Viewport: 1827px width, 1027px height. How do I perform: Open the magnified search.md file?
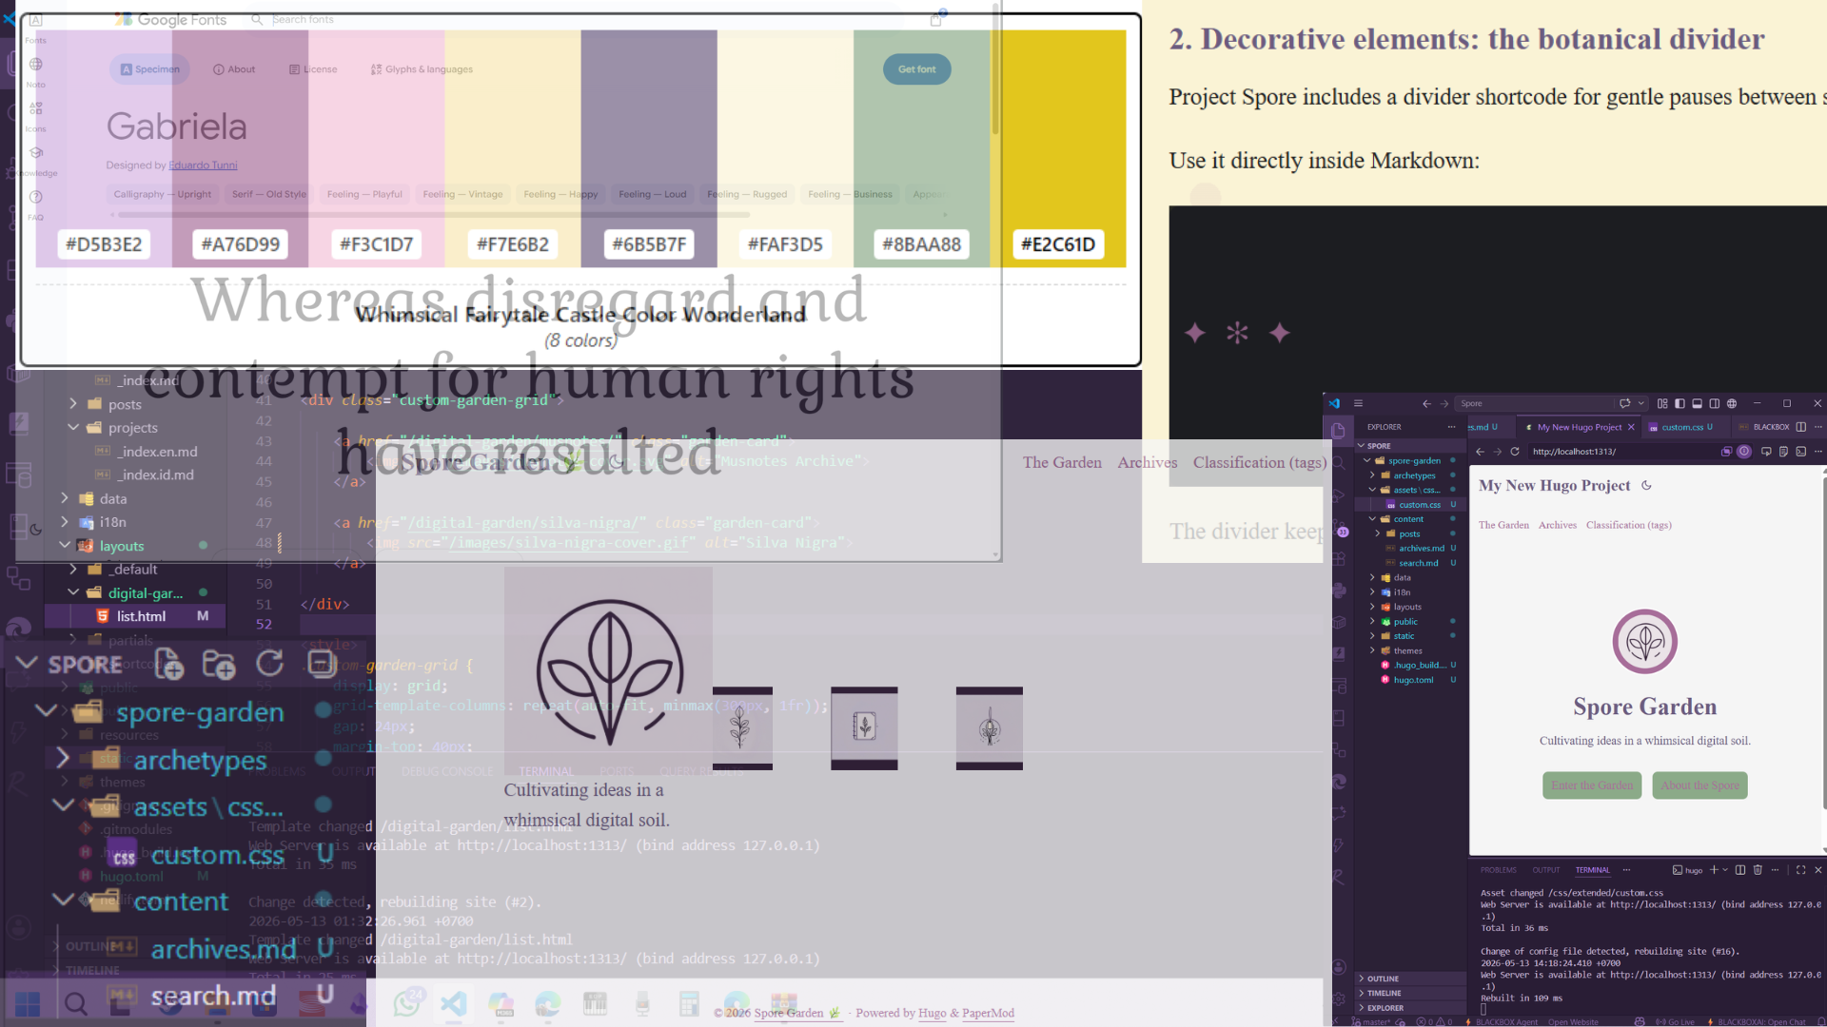[213, 996]
